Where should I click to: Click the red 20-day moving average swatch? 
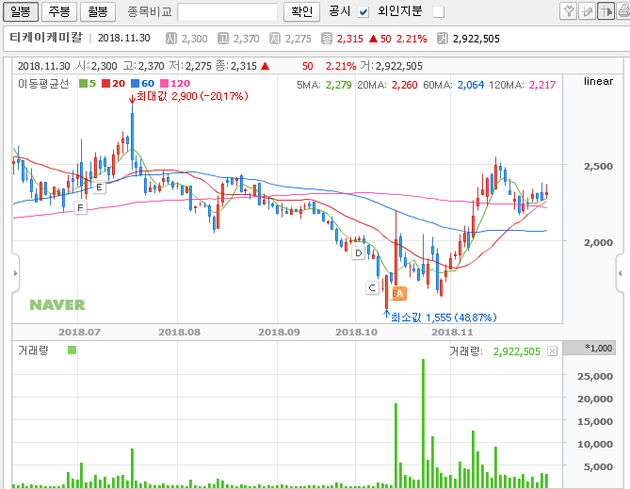click(105, 83)
